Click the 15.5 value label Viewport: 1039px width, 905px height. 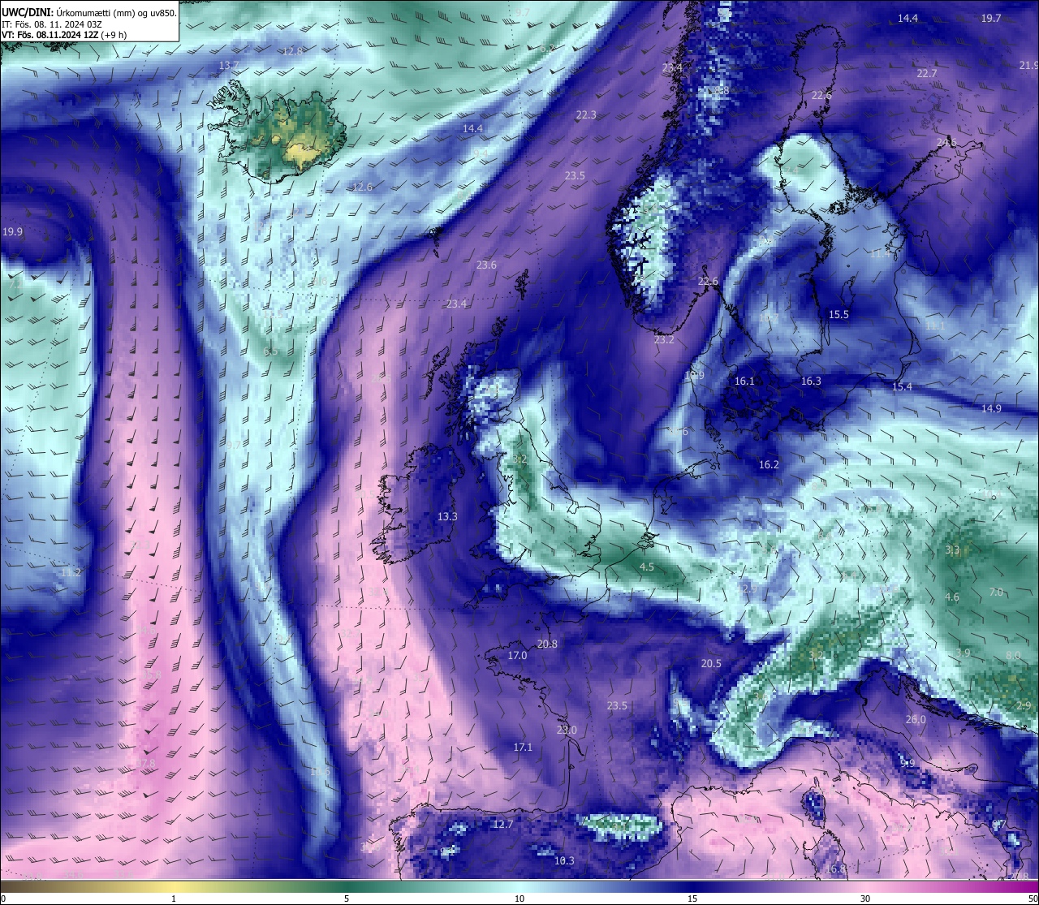(x=839, y=314)
